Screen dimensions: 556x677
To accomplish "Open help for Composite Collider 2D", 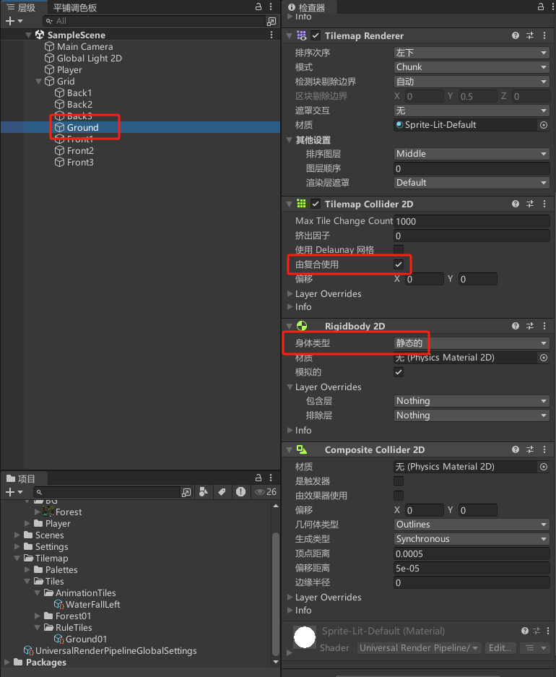I will (x=516, y=449).
